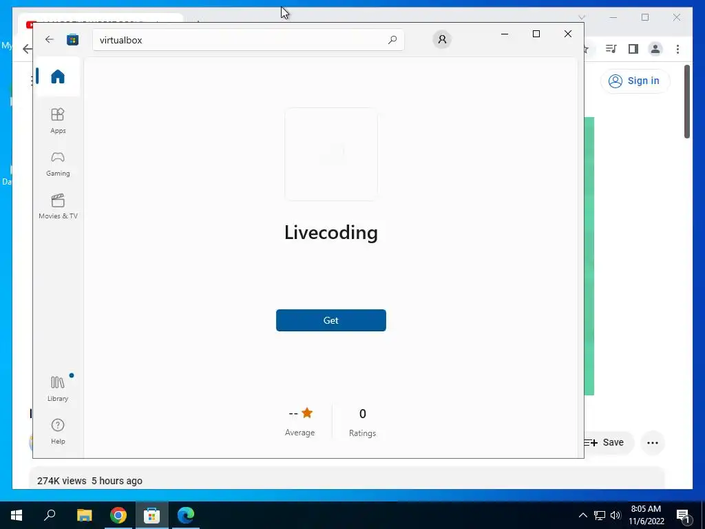705x529 pixels.
Task: Toggle Chrome side panel icon
Action: click(x=633, y=49)
